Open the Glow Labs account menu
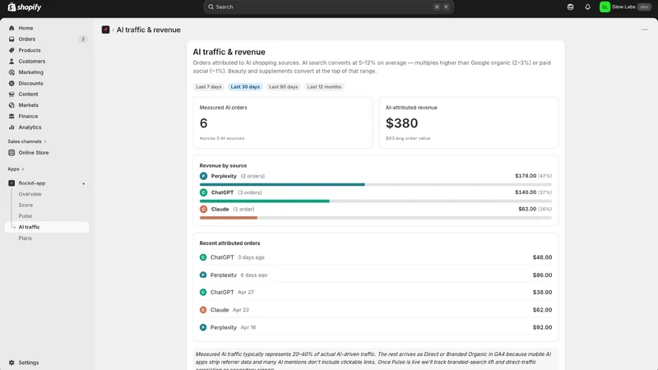This screenshot has height=370, width=658. click(x=625, y=7)
